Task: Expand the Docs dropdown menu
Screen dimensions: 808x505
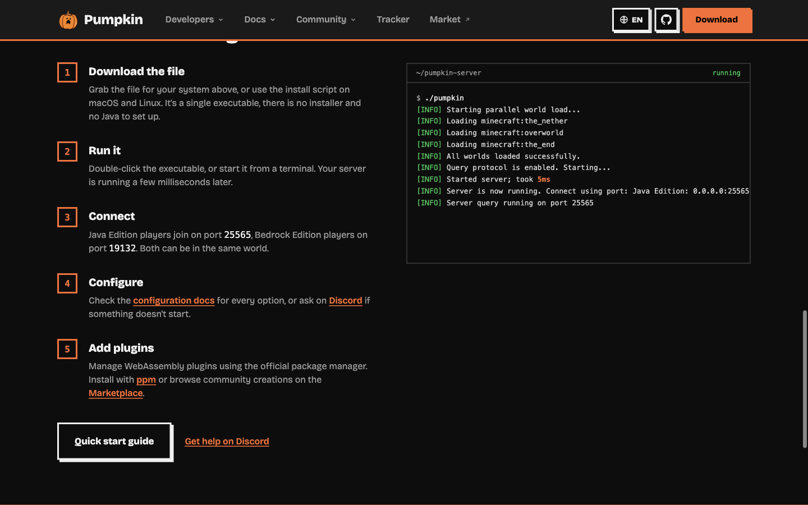Action: [x=260, y=20]
